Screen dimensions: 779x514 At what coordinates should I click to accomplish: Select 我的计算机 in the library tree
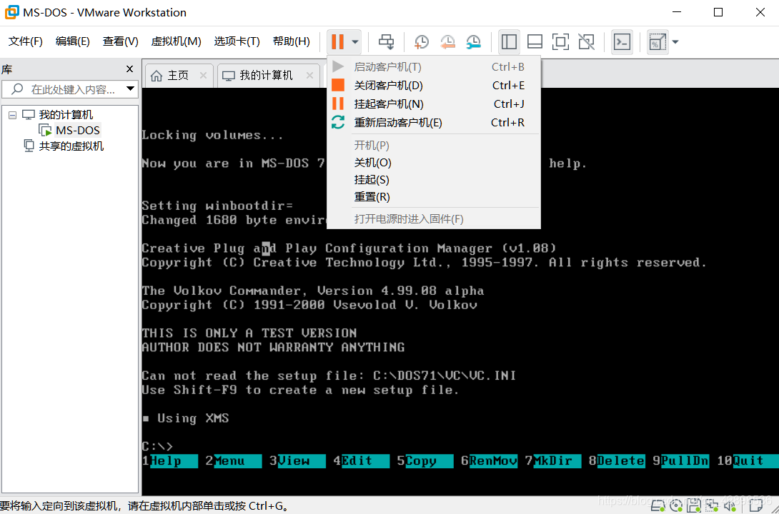[66, 115]
